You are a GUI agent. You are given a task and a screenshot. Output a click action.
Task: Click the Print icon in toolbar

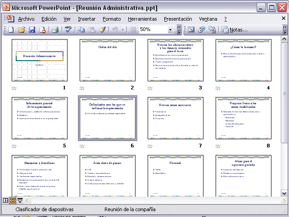point(55,30)
